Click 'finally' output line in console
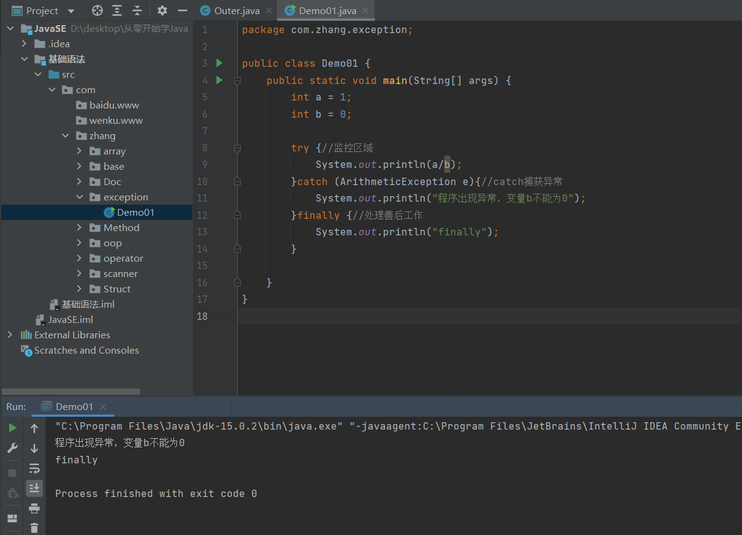742x535 pixels. coord(77,460)
